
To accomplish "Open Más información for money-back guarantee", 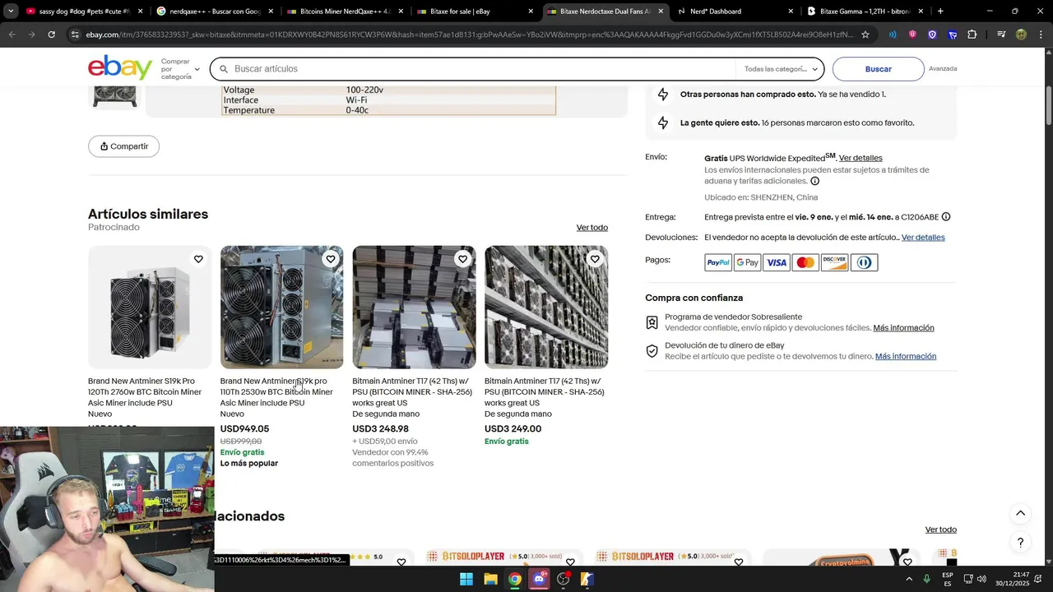I will pos(906,357).
